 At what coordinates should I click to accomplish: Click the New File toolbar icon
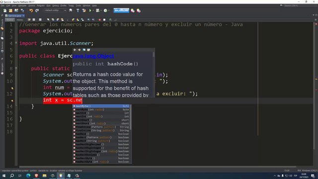tap(5, 10)
